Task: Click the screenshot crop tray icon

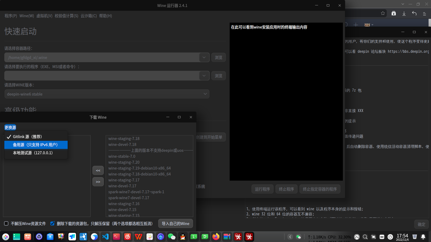Action: [374, 237]
